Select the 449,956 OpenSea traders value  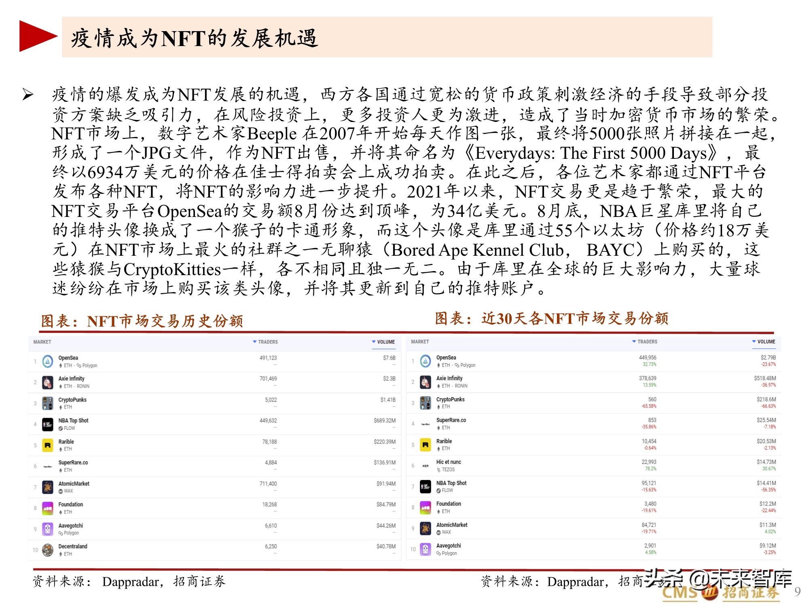click(648, 358)
